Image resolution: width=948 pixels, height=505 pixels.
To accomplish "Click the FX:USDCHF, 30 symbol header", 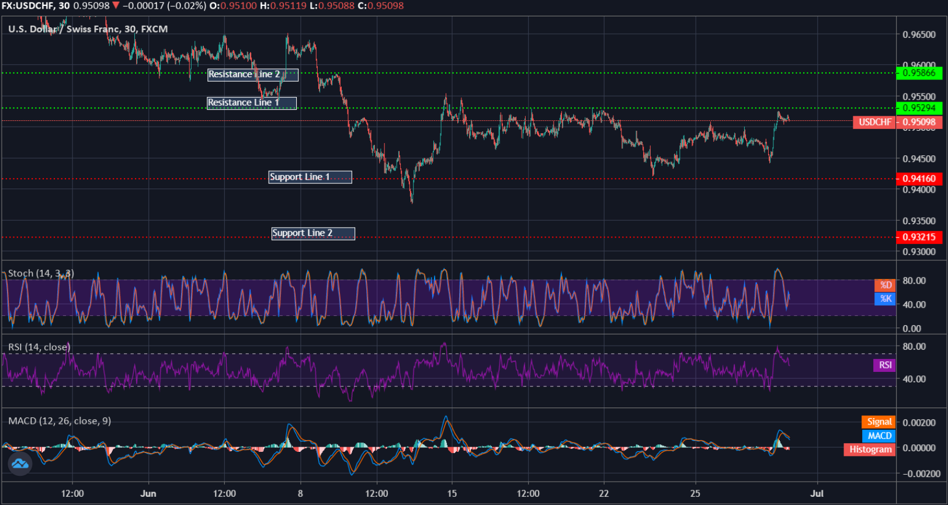I will coord(36,6).
